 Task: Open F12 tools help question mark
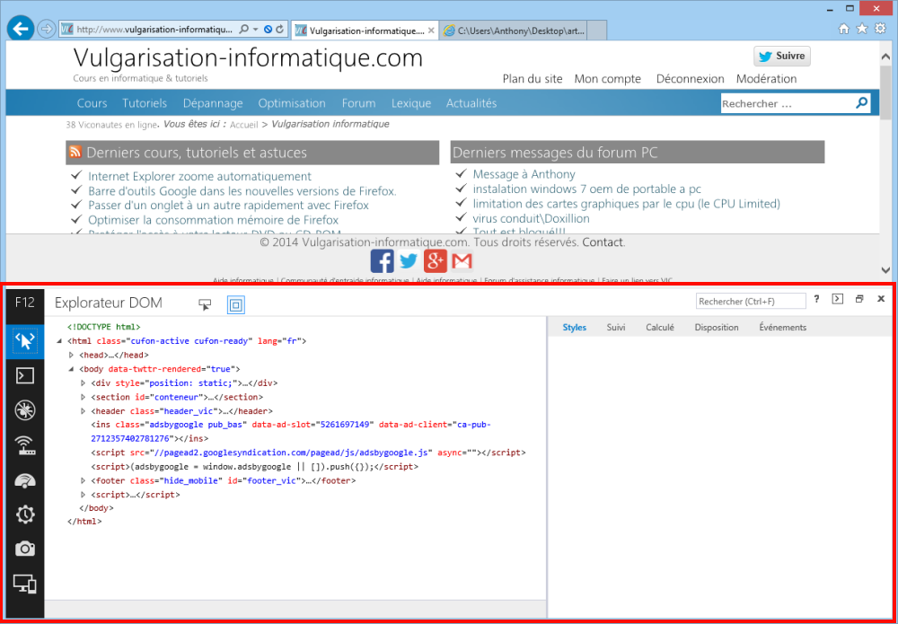(816, 299)
